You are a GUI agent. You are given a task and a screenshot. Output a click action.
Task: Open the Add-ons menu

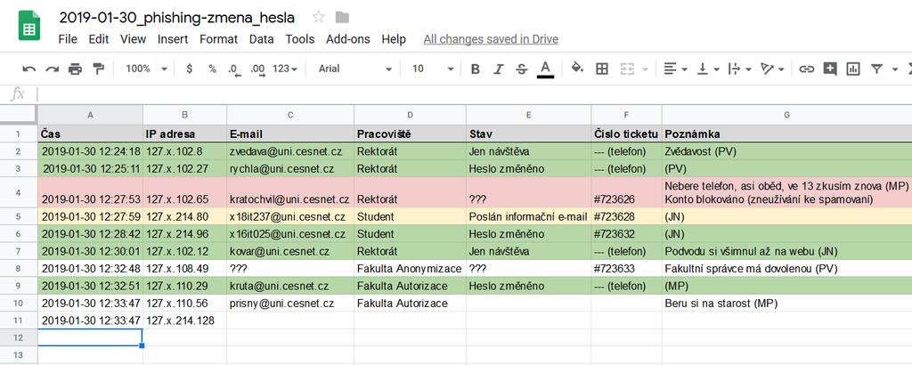pos(348,39)
